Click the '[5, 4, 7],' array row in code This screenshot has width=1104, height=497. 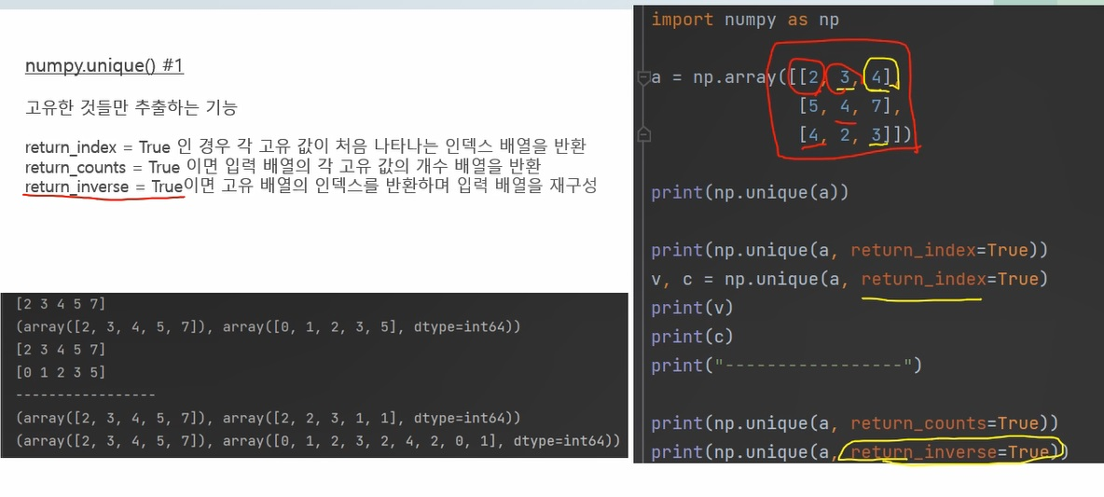pos(849,106)
